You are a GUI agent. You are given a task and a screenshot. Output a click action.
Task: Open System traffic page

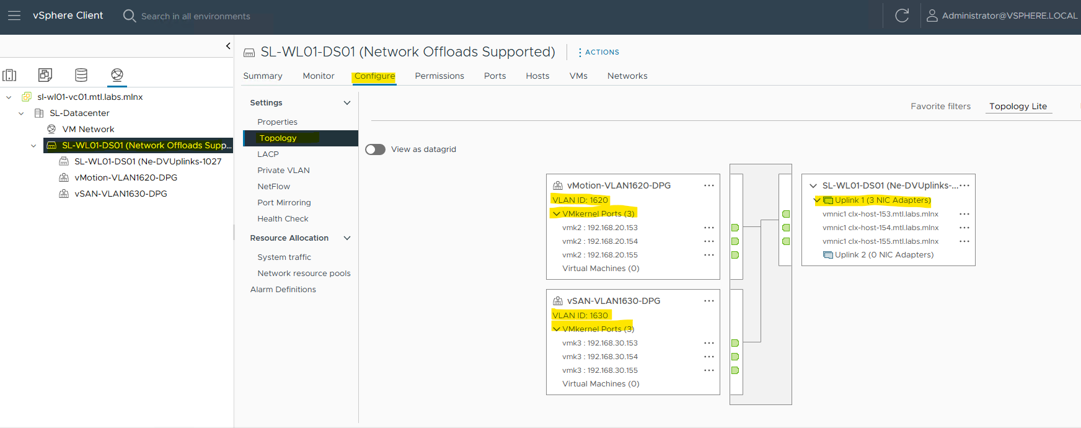tap(284, 257)
